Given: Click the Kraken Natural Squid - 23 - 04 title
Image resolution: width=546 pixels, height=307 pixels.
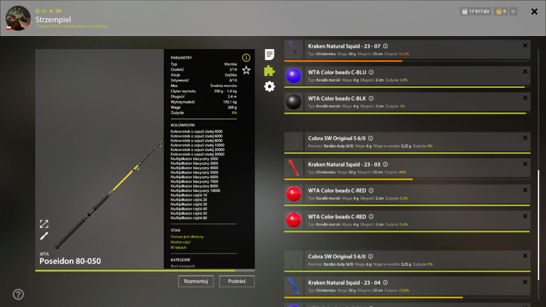Looking at the screenshot, I should click(344, 282).
